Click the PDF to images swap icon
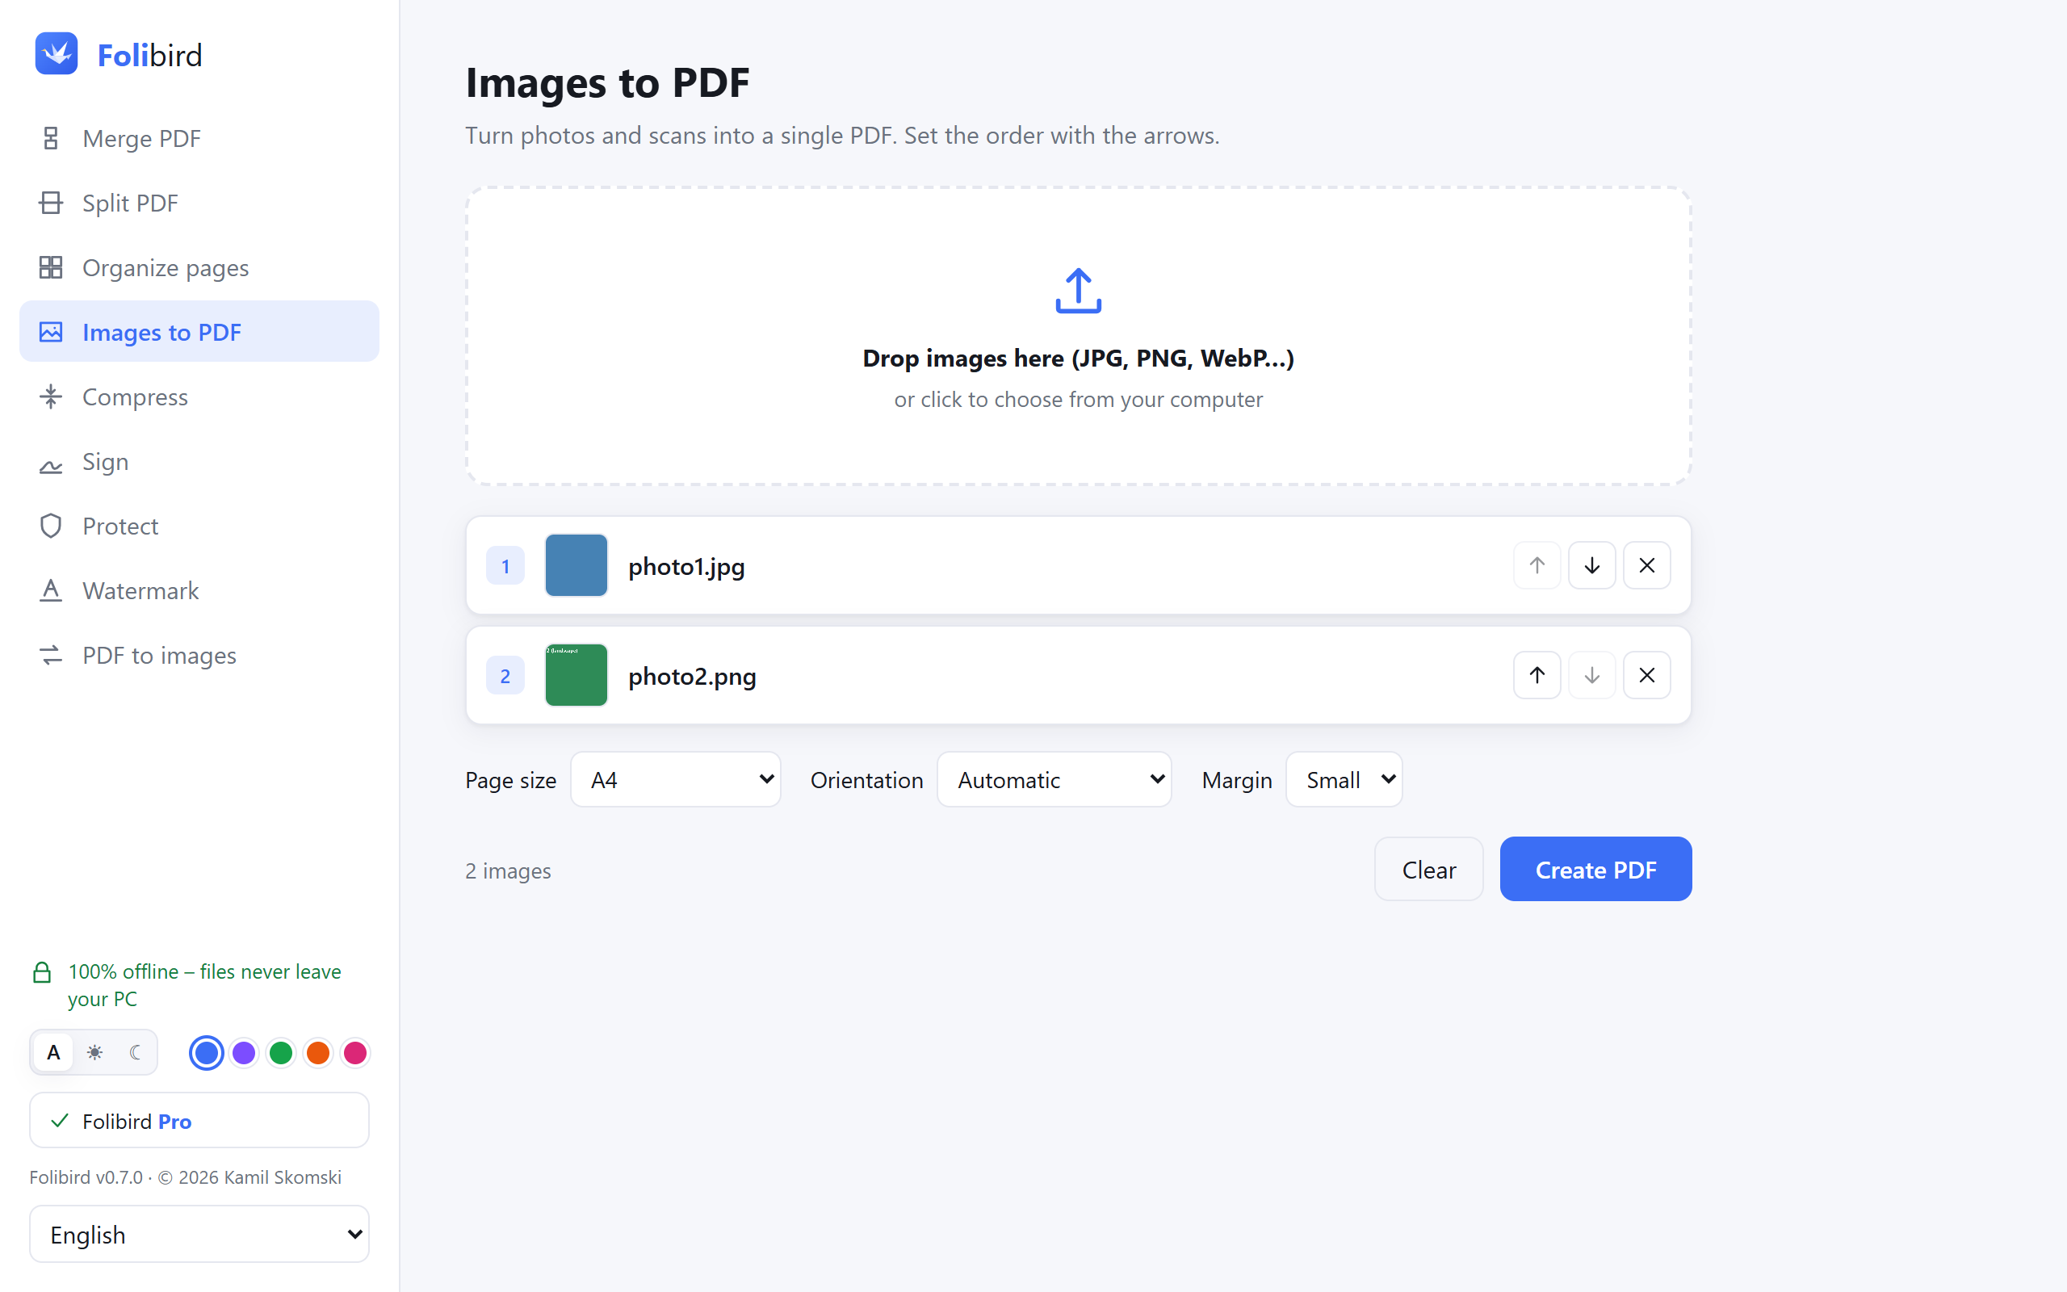The height and width of the screenshot is (1292, 2067). 51,656
